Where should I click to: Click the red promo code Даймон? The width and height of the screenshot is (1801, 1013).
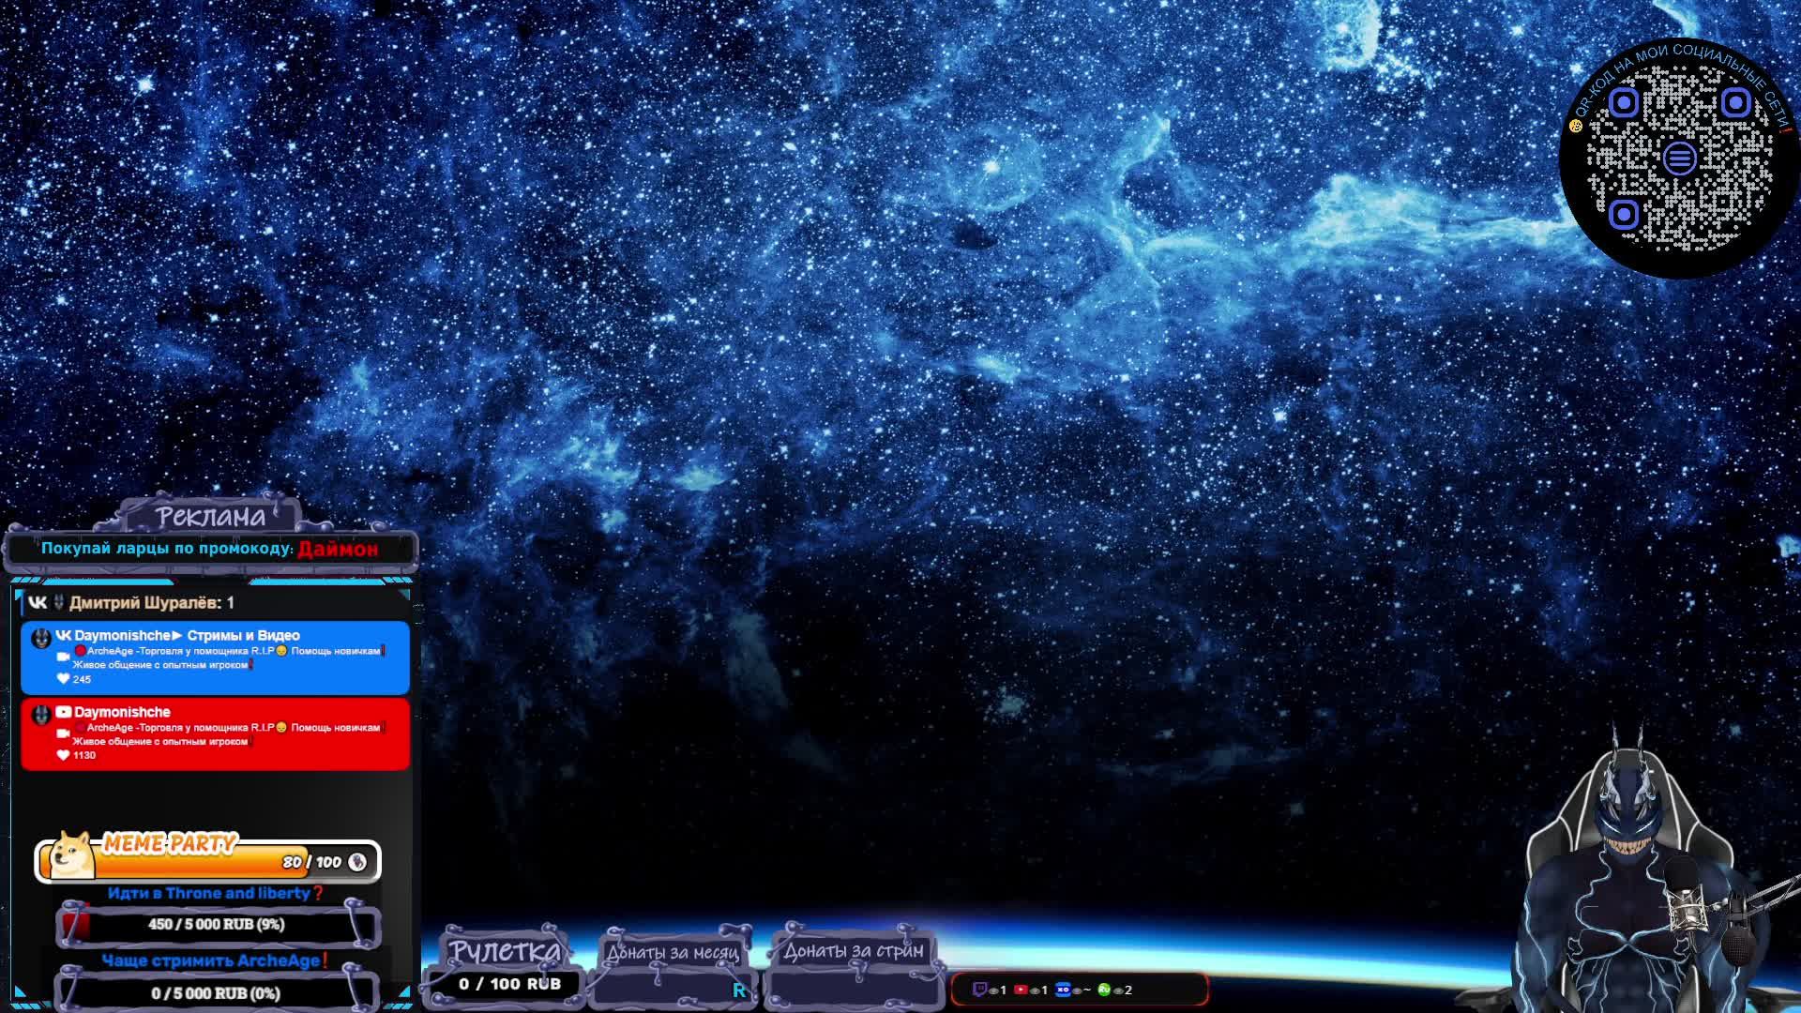tap(338, 550)
